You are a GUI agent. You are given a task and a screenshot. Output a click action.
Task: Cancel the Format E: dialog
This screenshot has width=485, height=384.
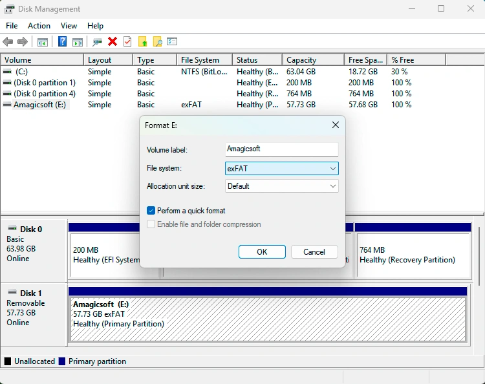tap(314, 251)
